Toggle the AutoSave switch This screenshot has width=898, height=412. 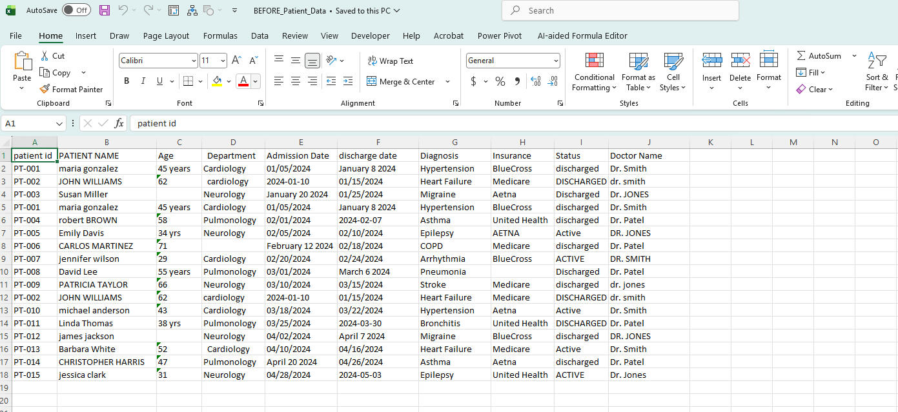point(76,10)
